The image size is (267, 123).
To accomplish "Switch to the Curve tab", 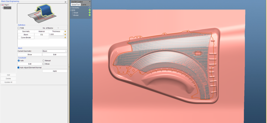I will point(84,5).
